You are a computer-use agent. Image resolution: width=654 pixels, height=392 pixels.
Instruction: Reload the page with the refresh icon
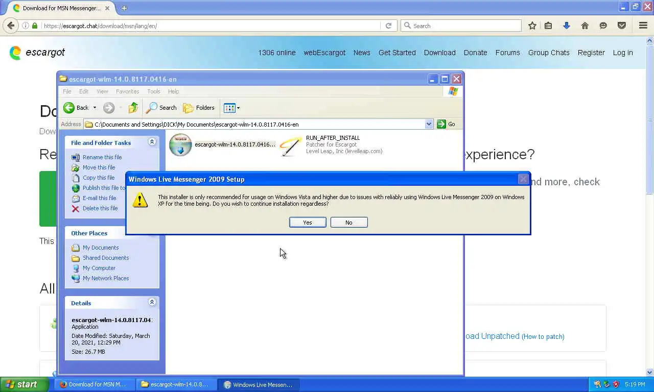click(x=388, y=26)
